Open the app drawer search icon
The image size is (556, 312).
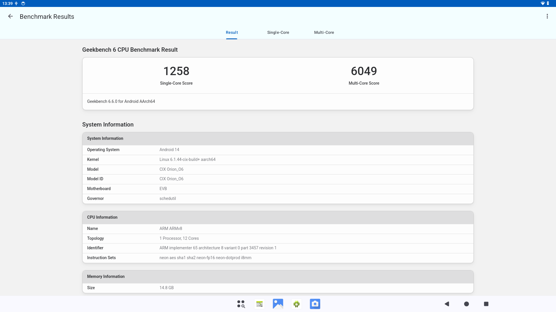(241, 304)
